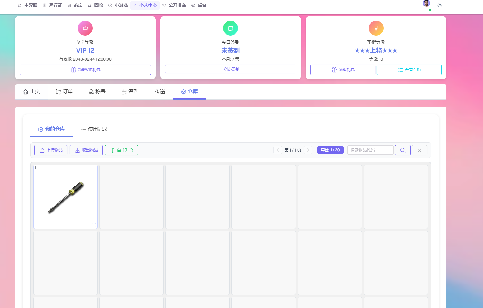Switch to 传送 tab
Screen dimensions: 483x308
[160, 92]
